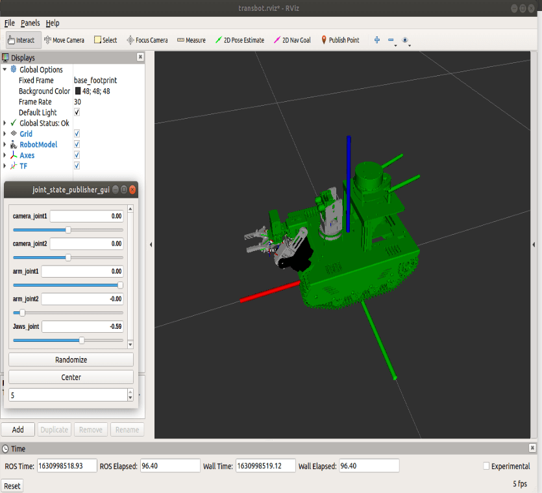542x493 pixels.
Task: Click the Jaws_joint slider handle
Action: tap(82, 341)
